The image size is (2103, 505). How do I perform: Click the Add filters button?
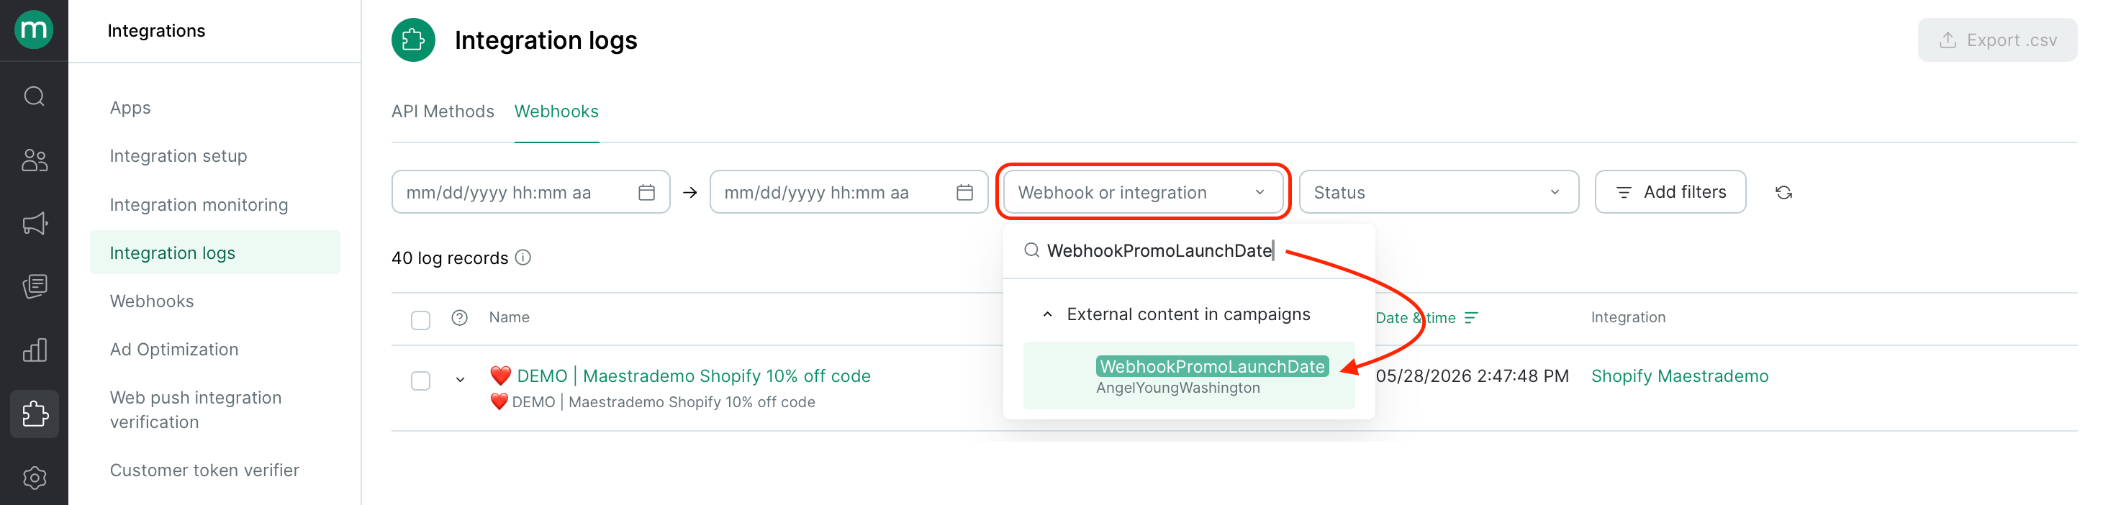(1670, 193)
